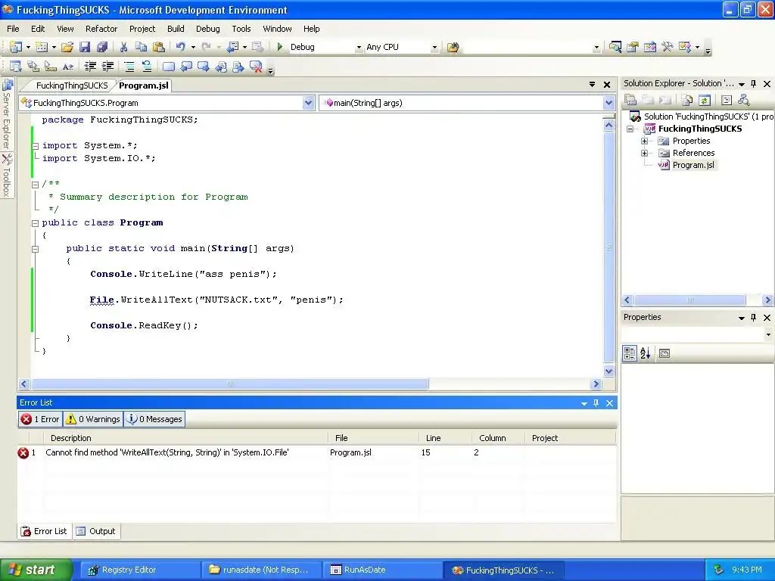Click the Decrease Indent icon
The image size is (775, 581).
[90, 67]
